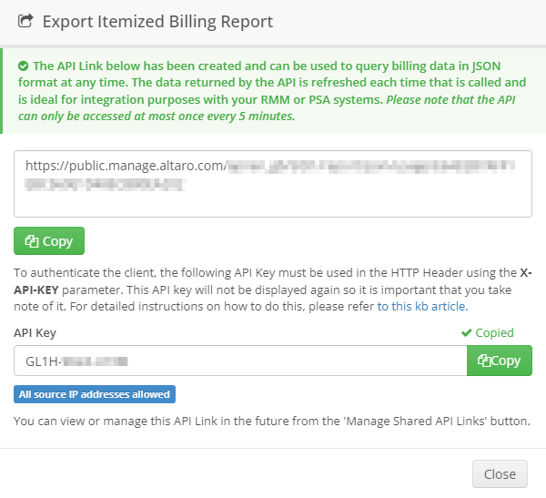Click the "All source IP addresses allowed" badge
The width and height of the screenshot is (546, 498).
(x=95, y=394)
